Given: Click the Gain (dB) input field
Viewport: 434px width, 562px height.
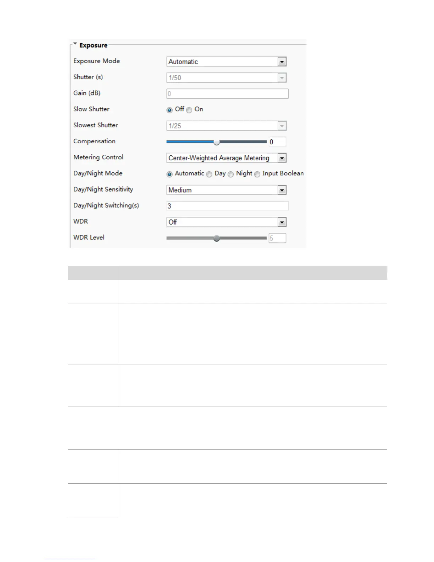Looking at the screenshot, I should [x=227, y=94].
